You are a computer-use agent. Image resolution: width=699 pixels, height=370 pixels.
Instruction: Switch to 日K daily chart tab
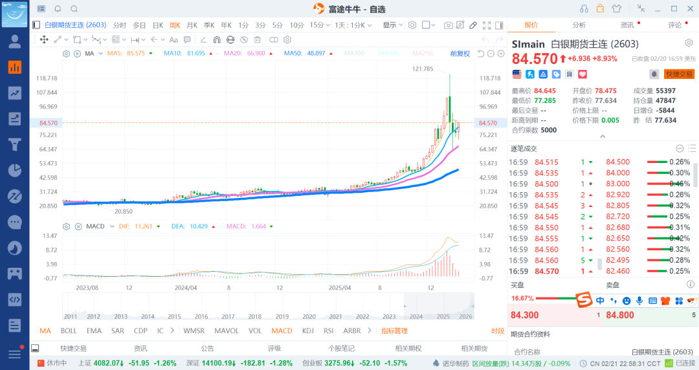point(158,25)
